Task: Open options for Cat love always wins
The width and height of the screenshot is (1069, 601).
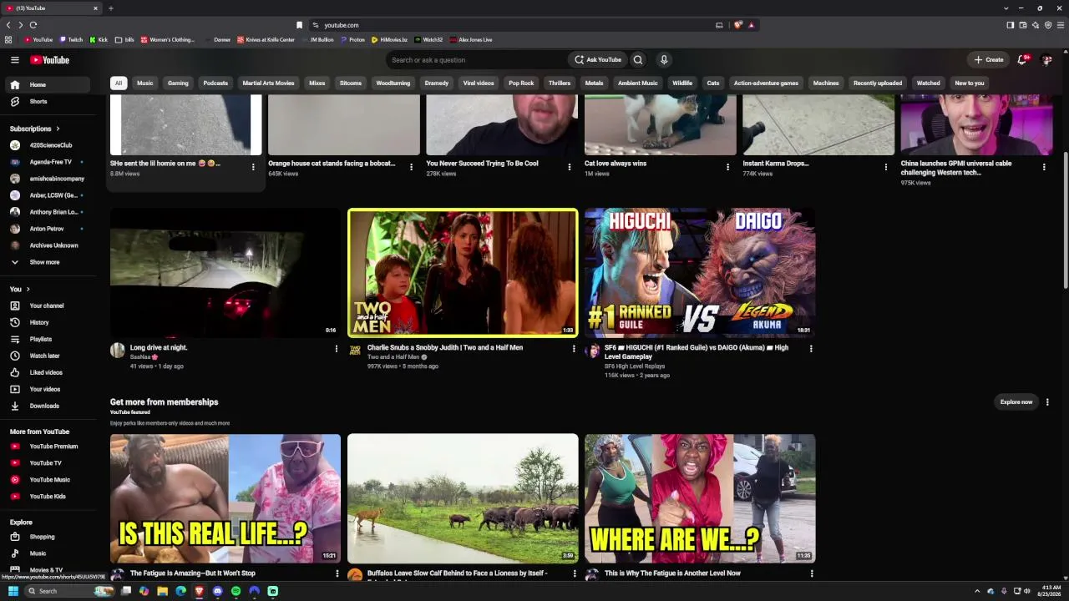Action: tap(727, 167)
